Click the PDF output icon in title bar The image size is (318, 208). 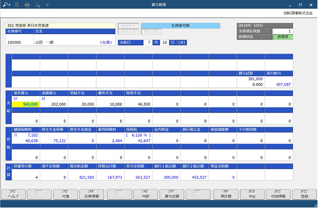37,5
